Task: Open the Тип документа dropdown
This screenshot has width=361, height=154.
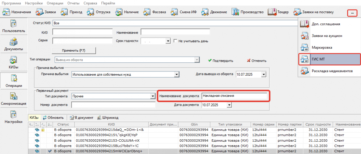Action: (153, 96)
